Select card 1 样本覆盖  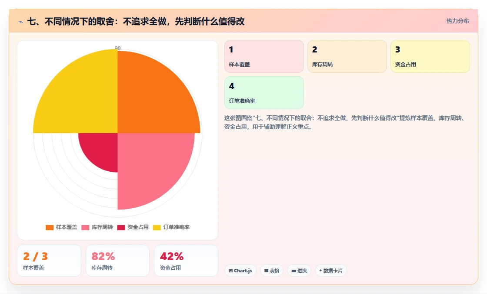click(x=264, y=56)
